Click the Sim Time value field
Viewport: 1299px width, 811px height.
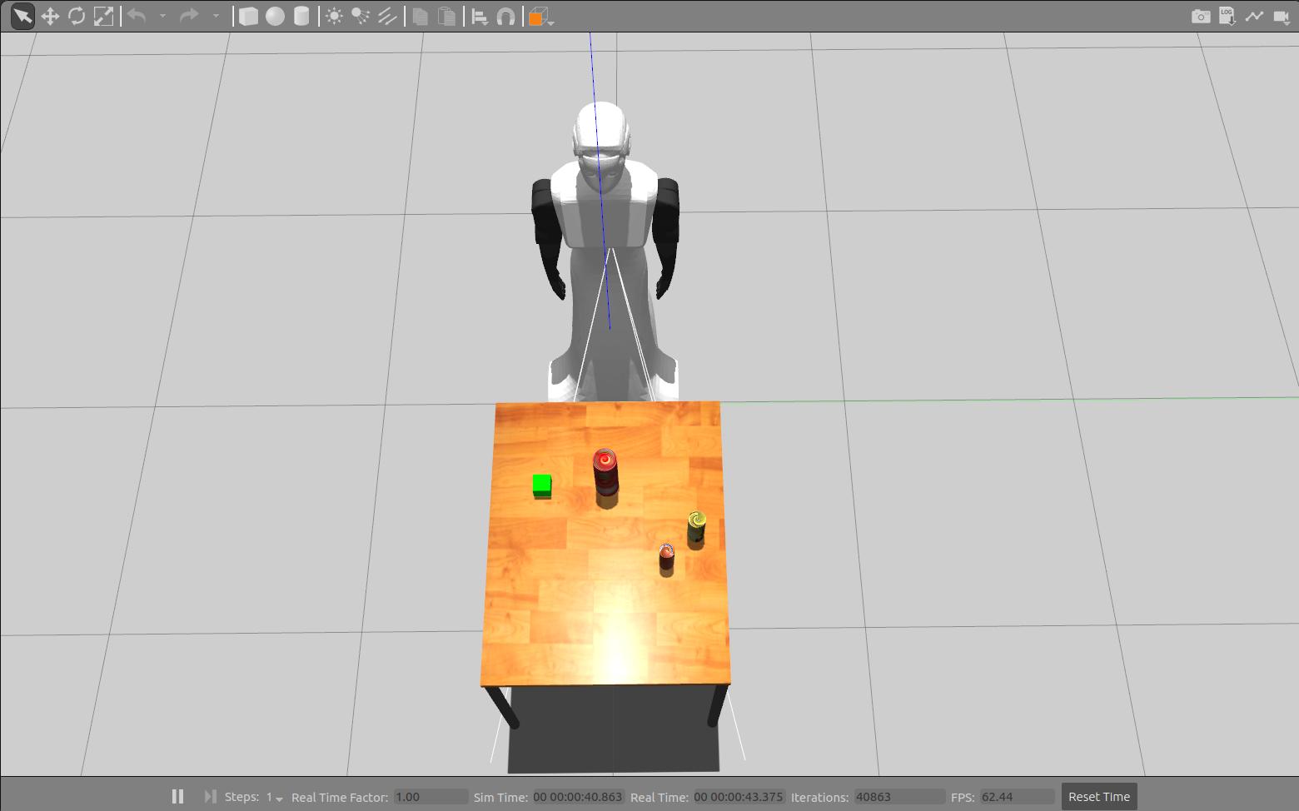(x=578, y=797)
